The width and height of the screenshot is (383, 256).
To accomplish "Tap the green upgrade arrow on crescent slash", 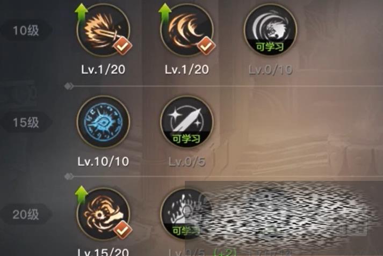I will (165, 14).
